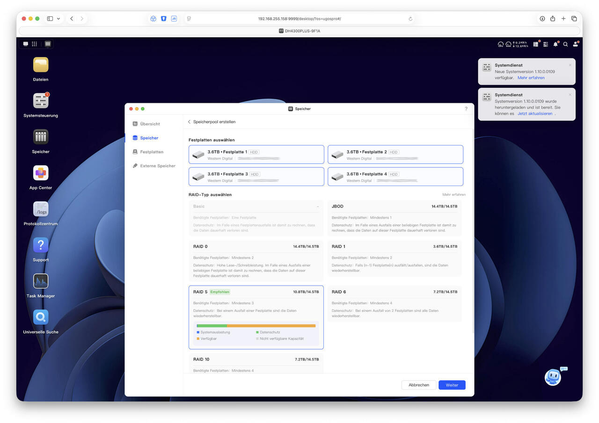599x423 pixels.
Task: Deselect Festplatte 1 drive card
Action: click(256, 154)
